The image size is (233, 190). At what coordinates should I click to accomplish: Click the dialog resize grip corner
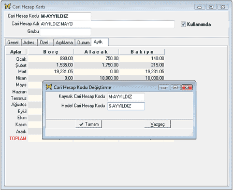191,134
